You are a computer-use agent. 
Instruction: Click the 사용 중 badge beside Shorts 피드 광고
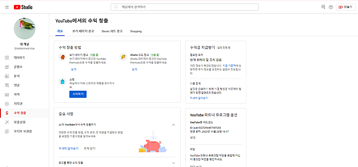point(155,55)
